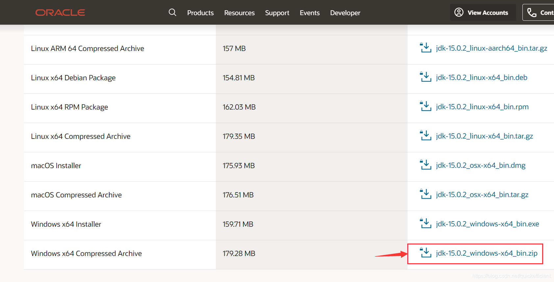
Task: Download jdk-15.0.2_osx-x64_bin.dmg
Action: pos(481,165)
